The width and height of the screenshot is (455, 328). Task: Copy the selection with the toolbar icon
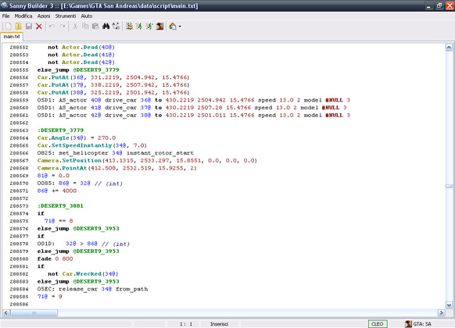click(85, 27)
